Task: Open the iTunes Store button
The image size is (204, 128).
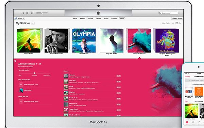Action: (x=177, y=18)
